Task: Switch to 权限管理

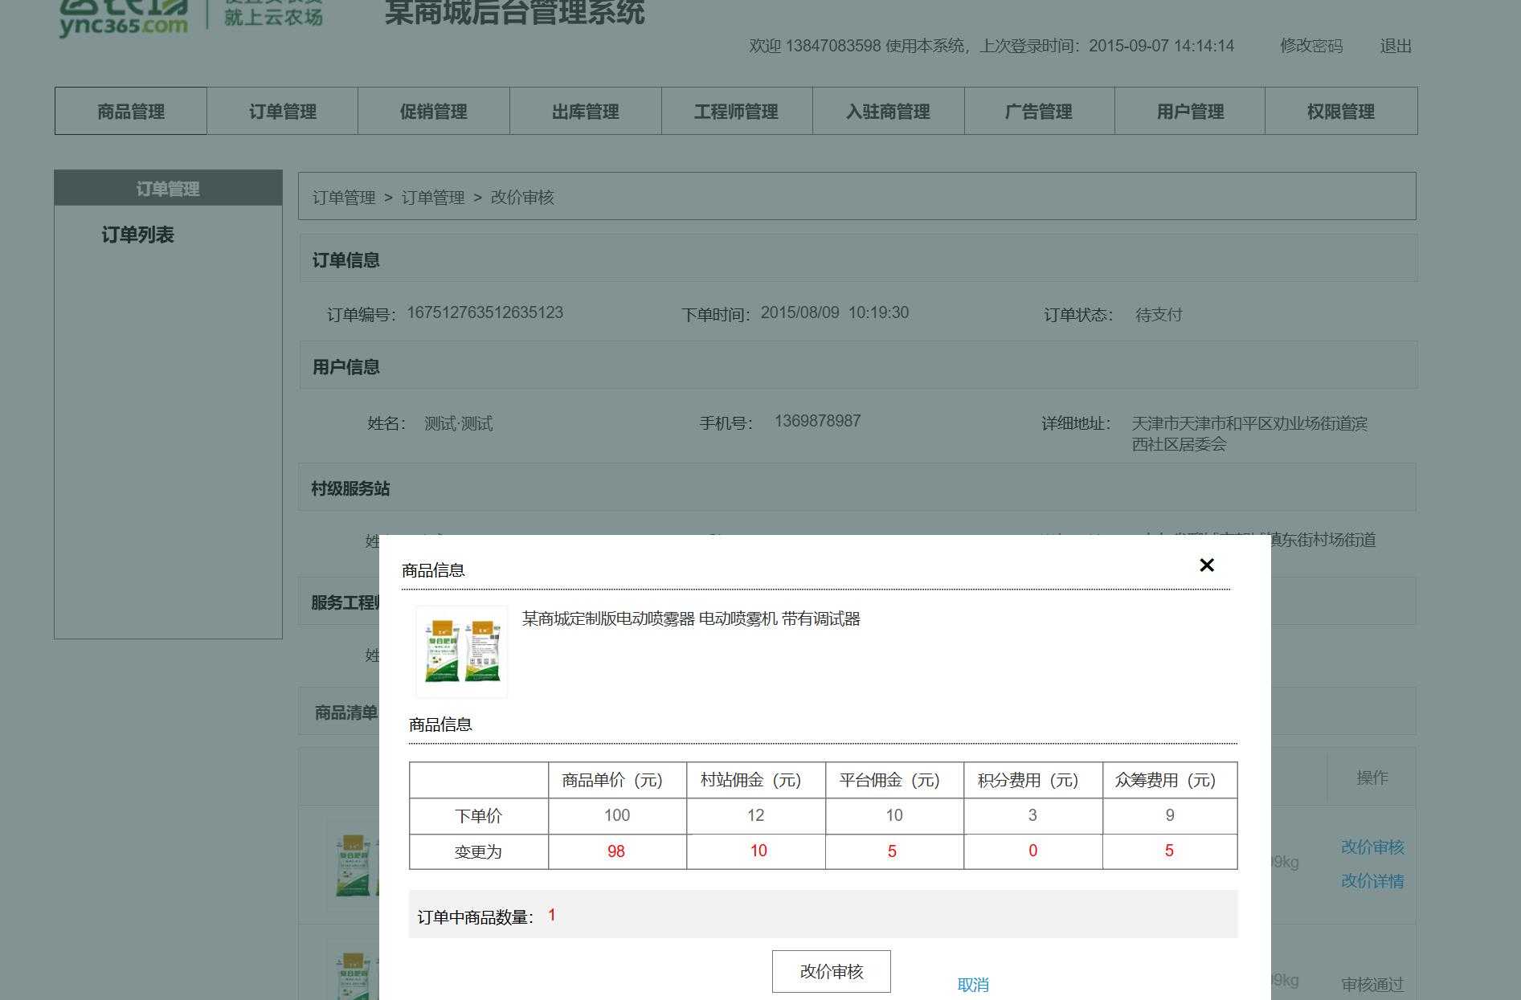Action: point(1341,111)
